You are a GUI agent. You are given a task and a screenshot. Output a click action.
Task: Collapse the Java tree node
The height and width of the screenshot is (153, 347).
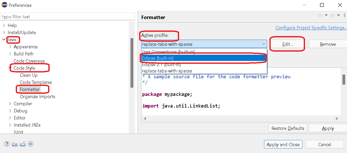4,40
